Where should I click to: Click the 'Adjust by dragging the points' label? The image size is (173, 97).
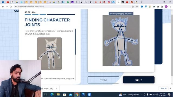pyautogui.click(x=121, y=14)
